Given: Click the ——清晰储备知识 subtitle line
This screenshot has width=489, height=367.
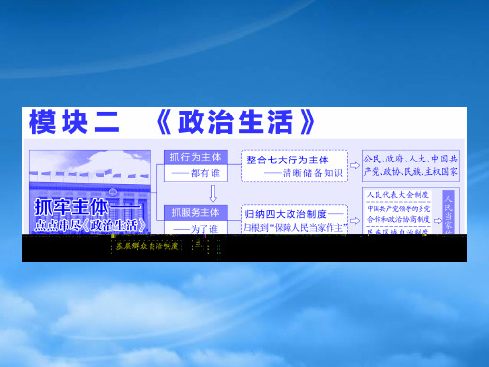Looking at the screenshot, I should coord(303,173).
